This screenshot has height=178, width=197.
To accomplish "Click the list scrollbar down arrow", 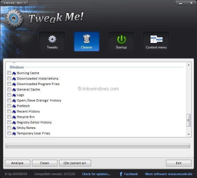I will [x=189, y=134].
